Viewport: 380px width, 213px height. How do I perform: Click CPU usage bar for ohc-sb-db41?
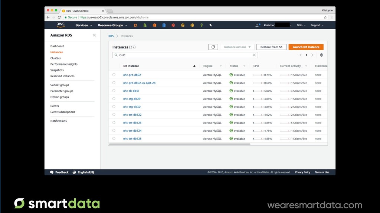[x=258, y=91]
